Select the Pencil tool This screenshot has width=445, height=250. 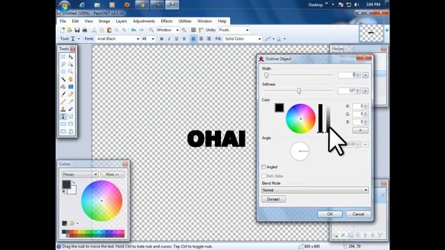(x=63, y=101)
